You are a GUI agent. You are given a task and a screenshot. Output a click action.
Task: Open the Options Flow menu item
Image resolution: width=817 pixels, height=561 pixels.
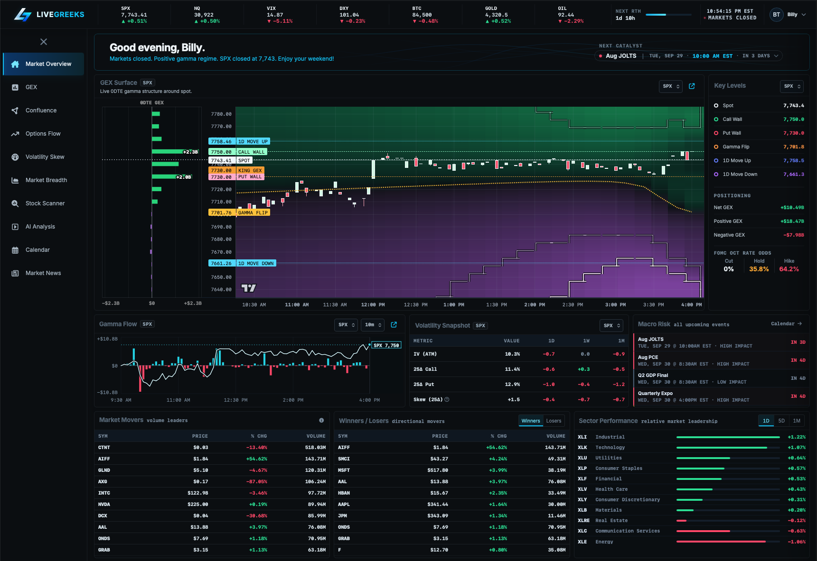pos(43,134)
